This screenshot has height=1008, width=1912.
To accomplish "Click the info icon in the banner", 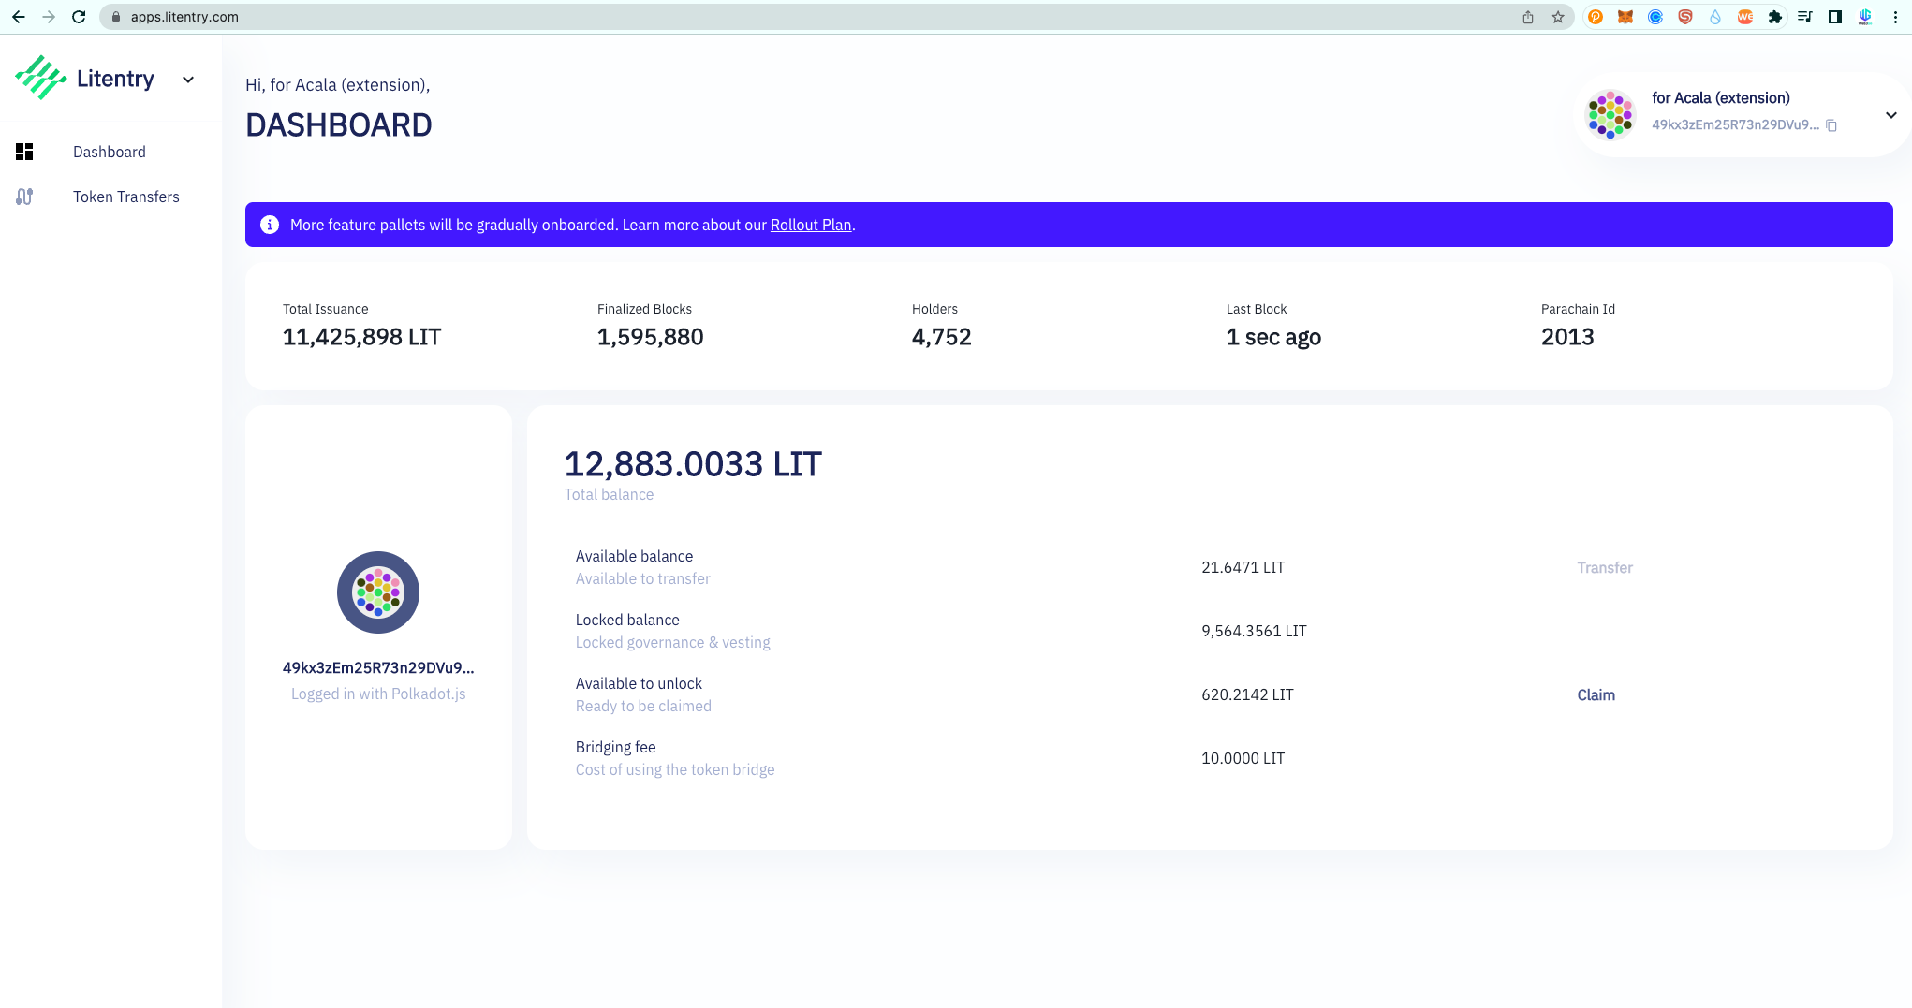I will [x=270, y=225].
